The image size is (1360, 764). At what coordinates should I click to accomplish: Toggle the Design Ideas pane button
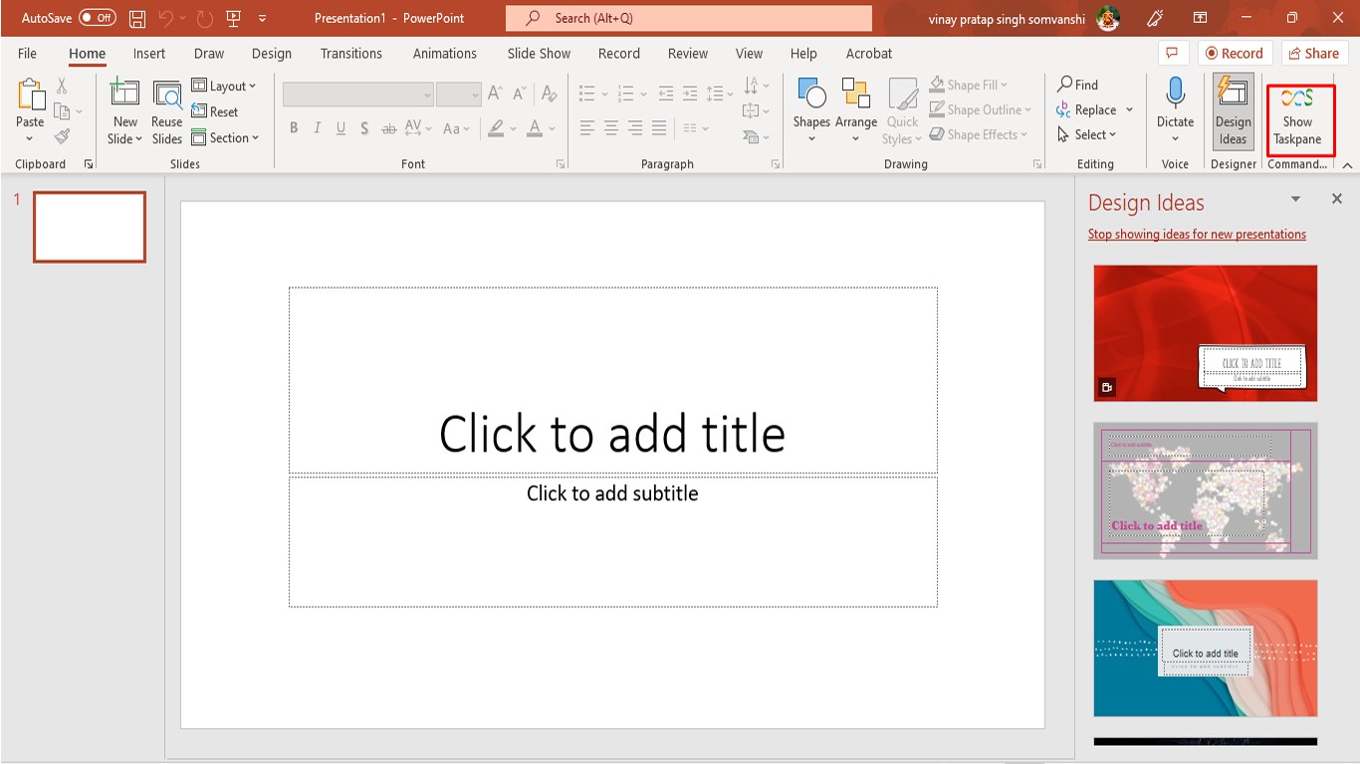pyautogui.click(x=1233, y=111)
